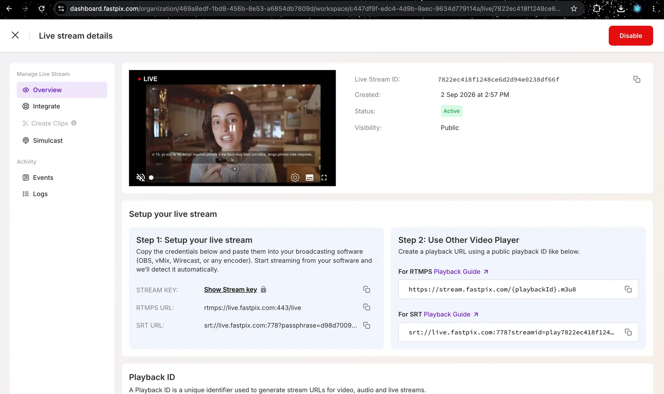Click the site information icon in address bar
Image resolution: width=664 pixels, height=394 pixels.
click(x=61, y=8)
